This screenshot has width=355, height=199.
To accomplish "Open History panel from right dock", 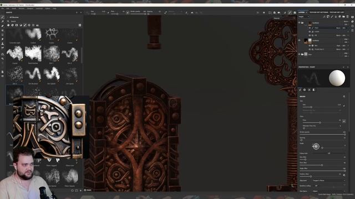I will click(353, 26).
